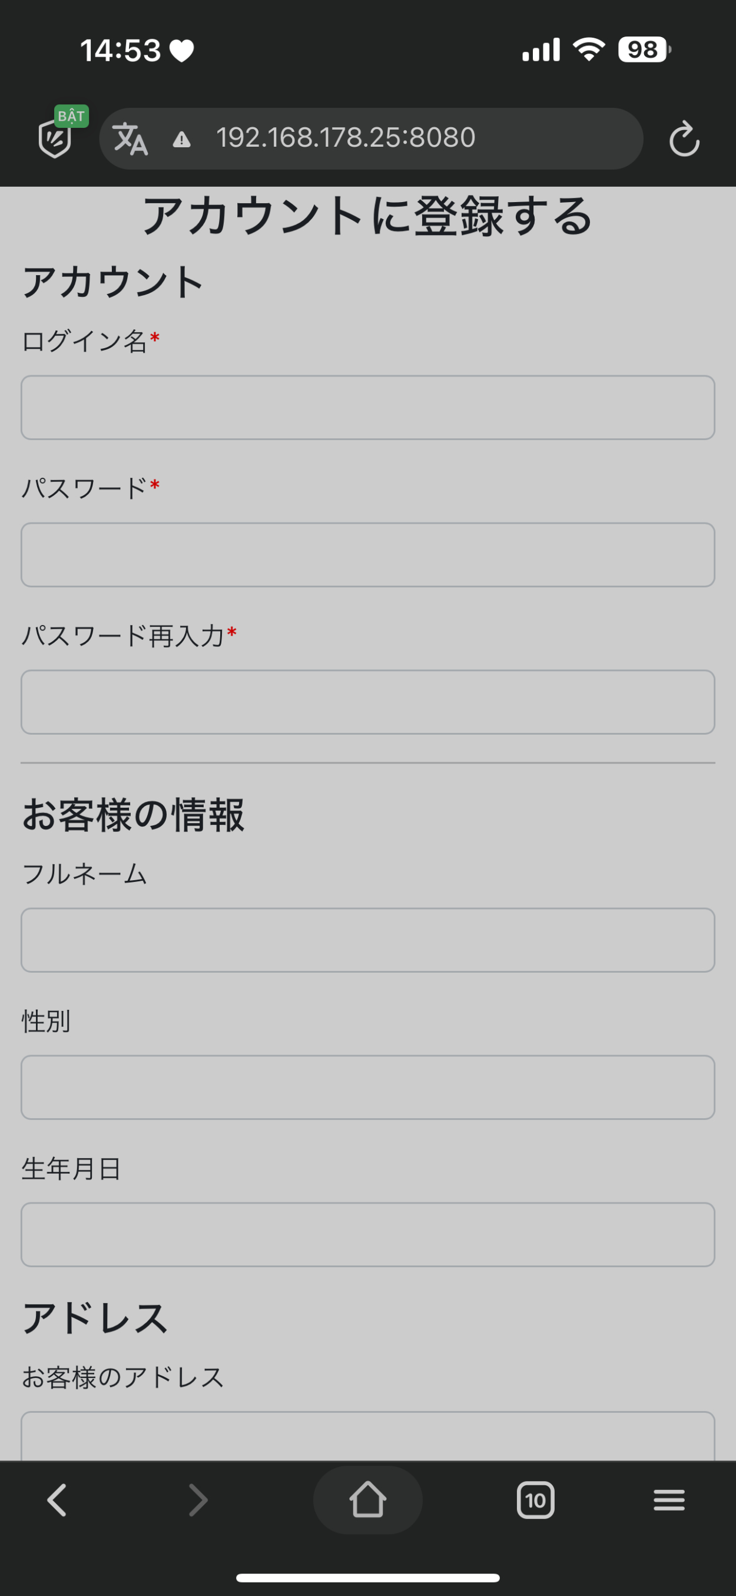
Task: Focus the お客様のアドレス input field
Action: point(367,1436)
